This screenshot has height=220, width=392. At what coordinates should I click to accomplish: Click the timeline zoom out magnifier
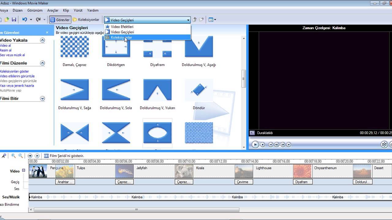[x=21, y=156]
